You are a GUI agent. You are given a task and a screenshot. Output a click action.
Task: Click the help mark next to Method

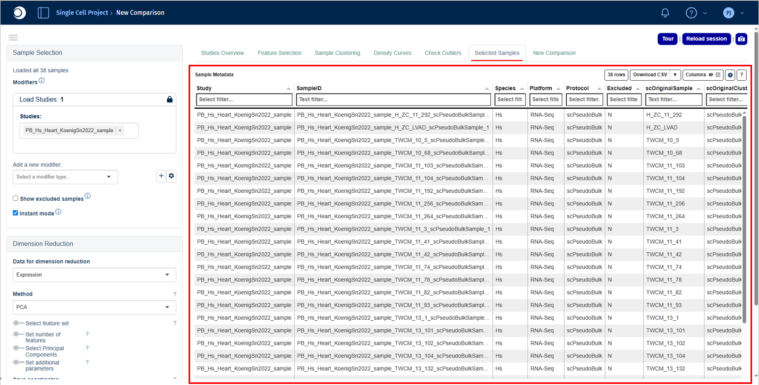pos(175,294)
